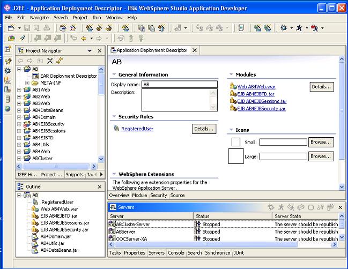Click the Description text area

[179, 100]
